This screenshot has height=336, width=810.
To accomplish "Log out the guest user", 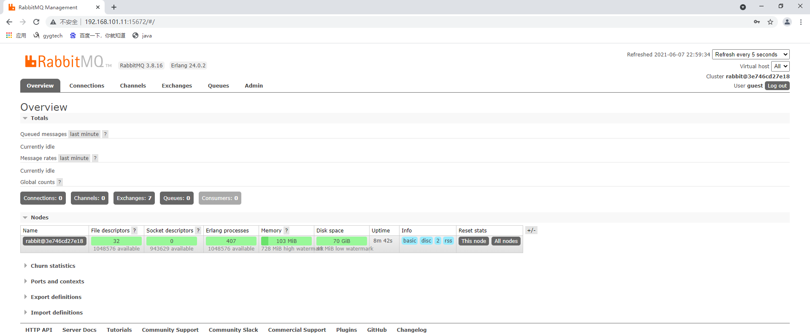I will coord(777,85).
